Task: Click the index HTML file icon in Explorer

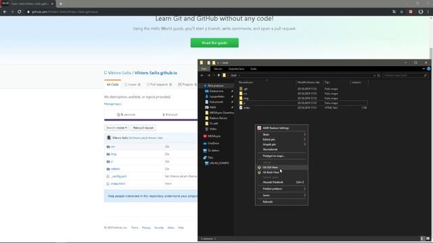Action: [241, 107]
